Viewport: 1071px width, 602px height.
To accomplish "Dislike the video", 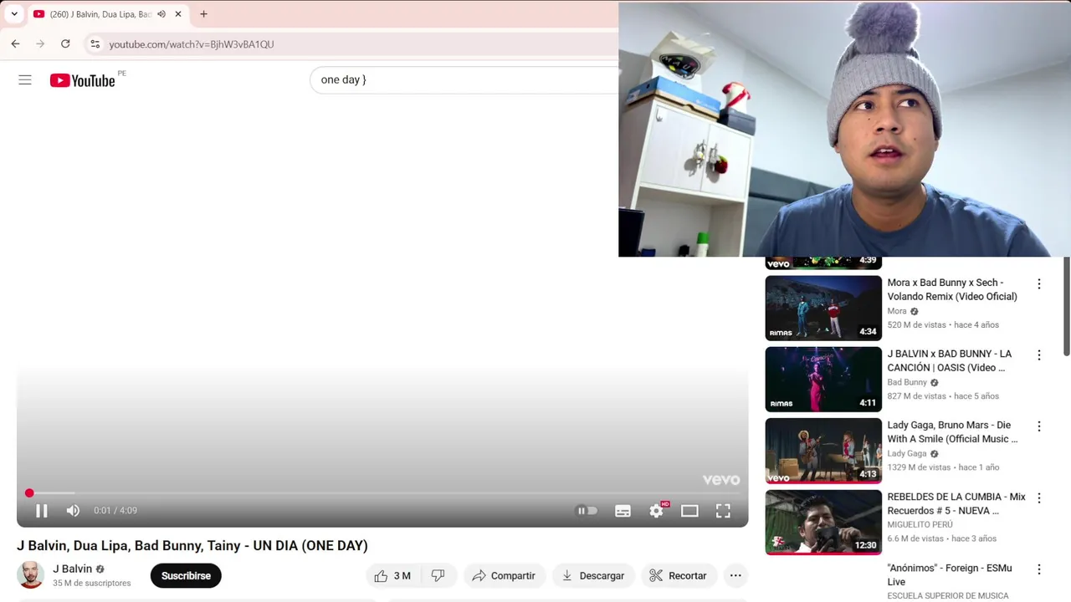I will (438, 575).
